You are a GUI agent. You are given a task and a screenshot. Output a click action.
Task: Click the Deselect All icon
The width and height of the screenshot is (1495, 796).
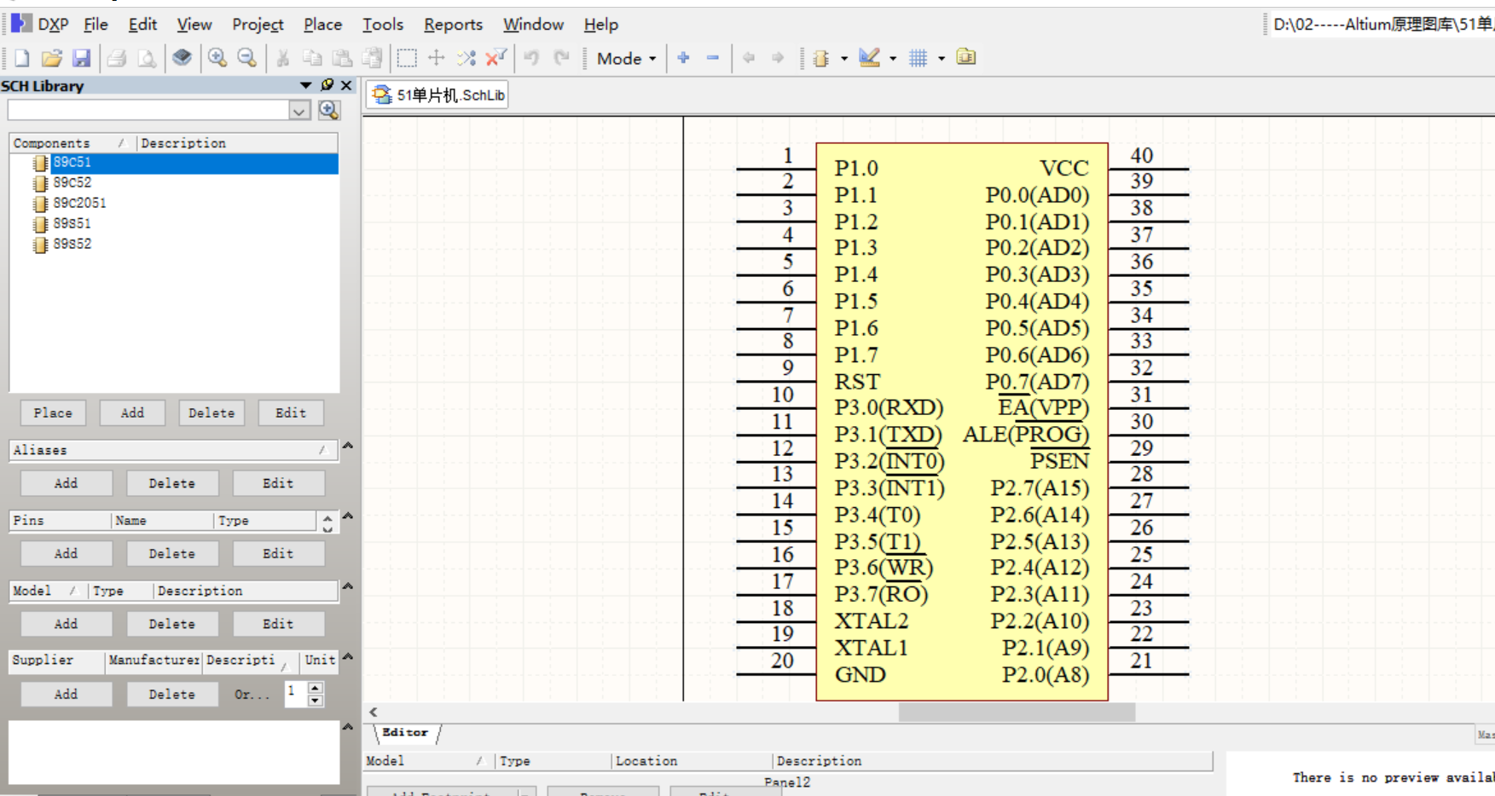(466, 58)
